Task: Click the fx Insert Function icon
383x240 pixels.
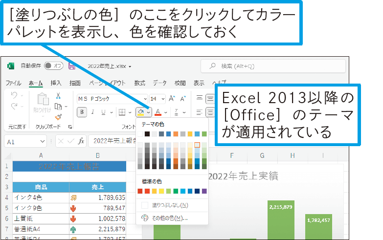Action: (81, 141)
